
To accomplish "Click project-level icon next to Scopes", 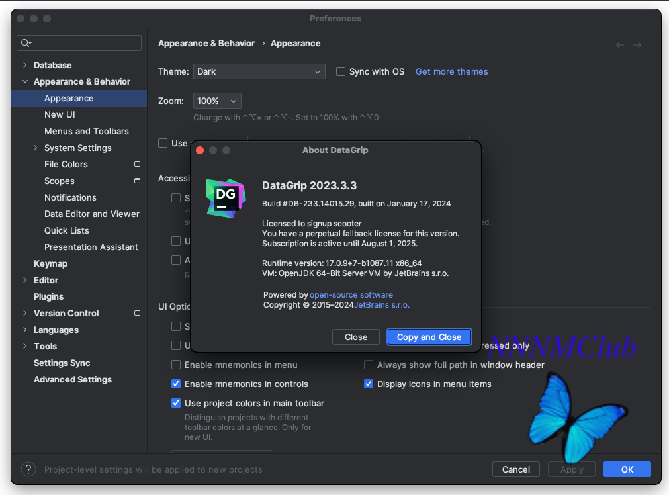I will coord(138,181).
